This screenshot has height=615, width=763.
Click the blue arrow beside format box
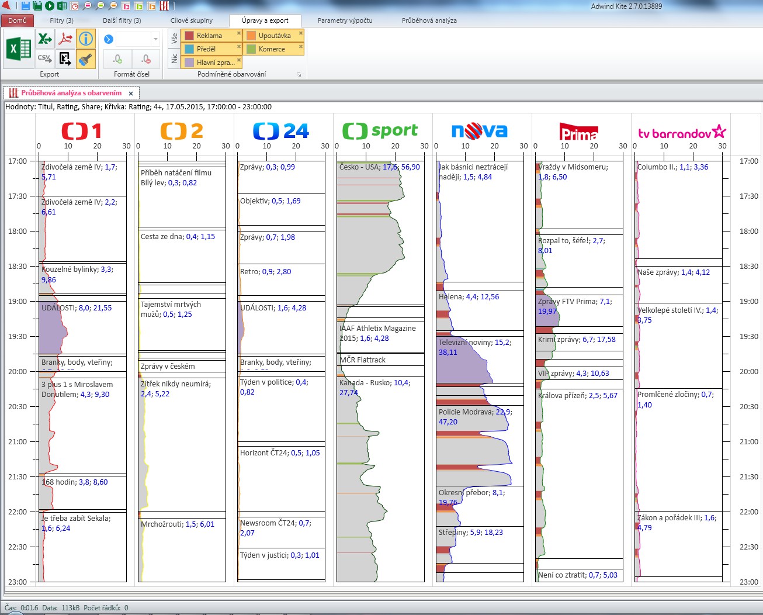(x=108, y=39)
